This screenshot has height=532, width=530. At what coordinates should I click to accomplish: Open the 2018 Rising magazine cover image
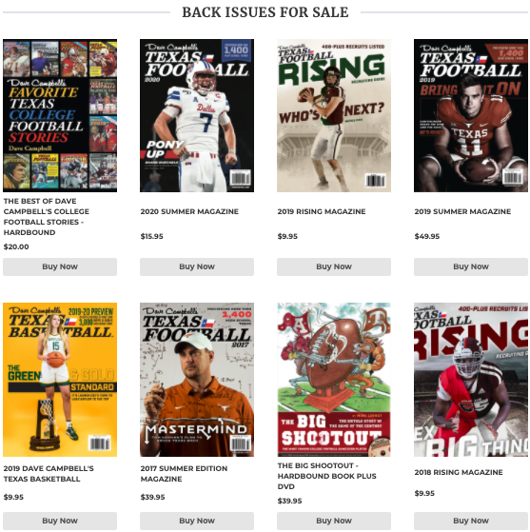pyautogui.click(x=471, y=380)
